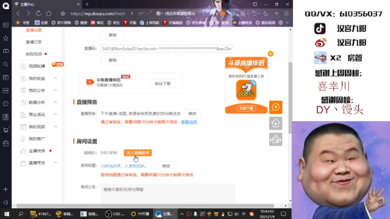The width and height of the screenshot is (390, 219).
Task: Click the browser sidebar star favorites icon
Action: (x=5, y=38)
